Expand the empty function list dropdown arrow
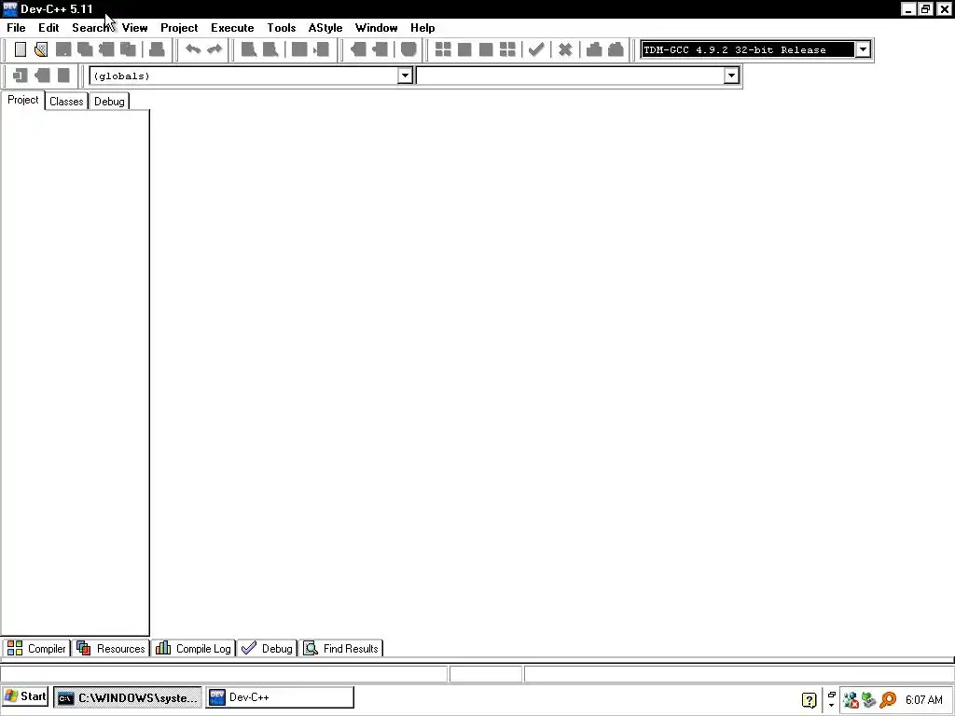This screenshot has height=716, width=955. pos(731,76)
